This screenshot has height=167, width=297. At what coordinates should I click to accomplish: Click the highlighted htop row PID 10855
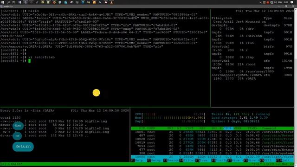(x=212, y=157)
